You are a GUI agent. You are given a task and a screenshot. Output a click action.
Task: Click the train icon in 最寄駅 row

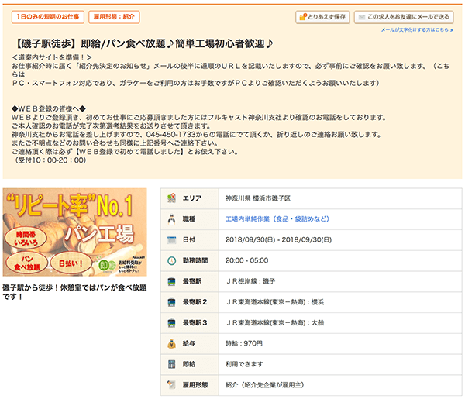pyautogui.click(x=171, y=281)
